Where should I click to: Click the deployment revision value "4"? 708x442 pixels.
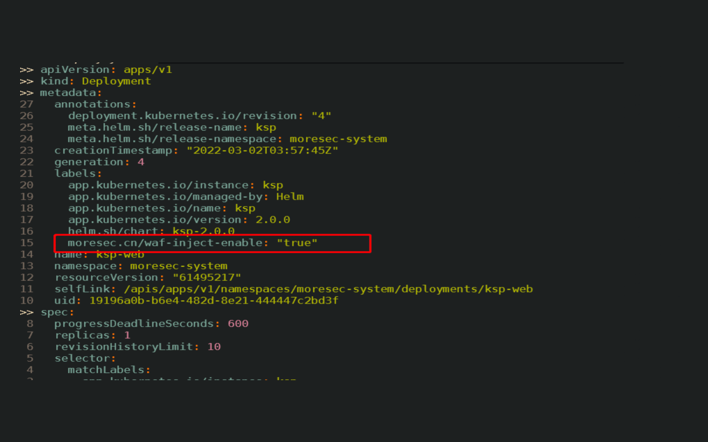pyautogui.click(x=321, y=116)
